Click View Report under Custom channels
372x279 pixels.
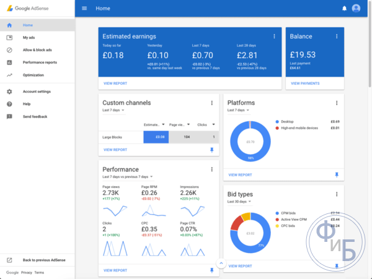point(115,150)
